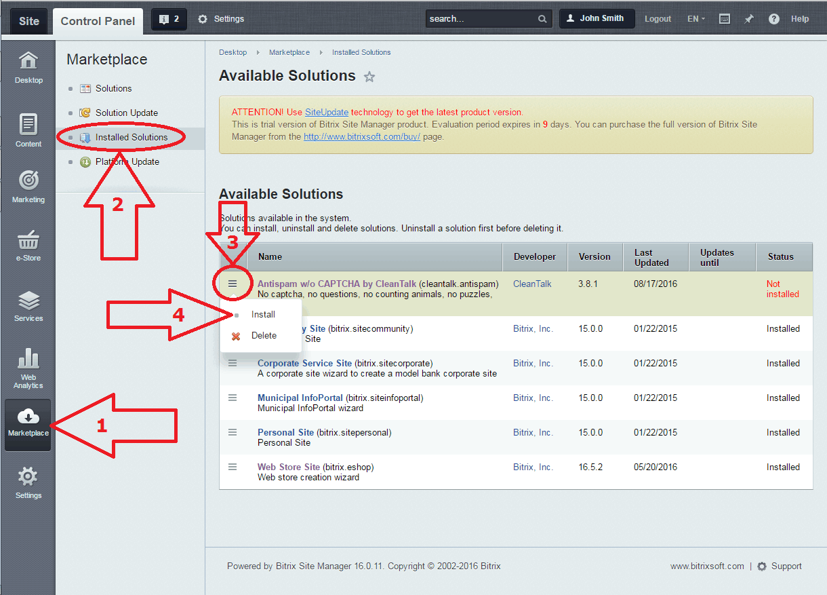Open actions menu for Antispam w/o CAPTCHA row
The image size is (827, 595).
pos(233,284)
